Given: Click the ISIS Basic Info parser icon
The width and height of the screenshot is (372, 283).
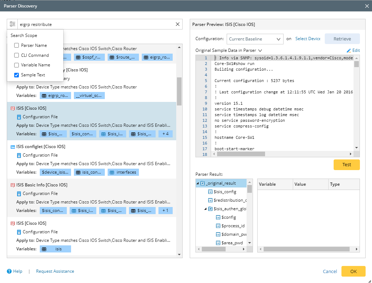Looking at the screenshot, I should pyautogui.click(x=13, y=185).
